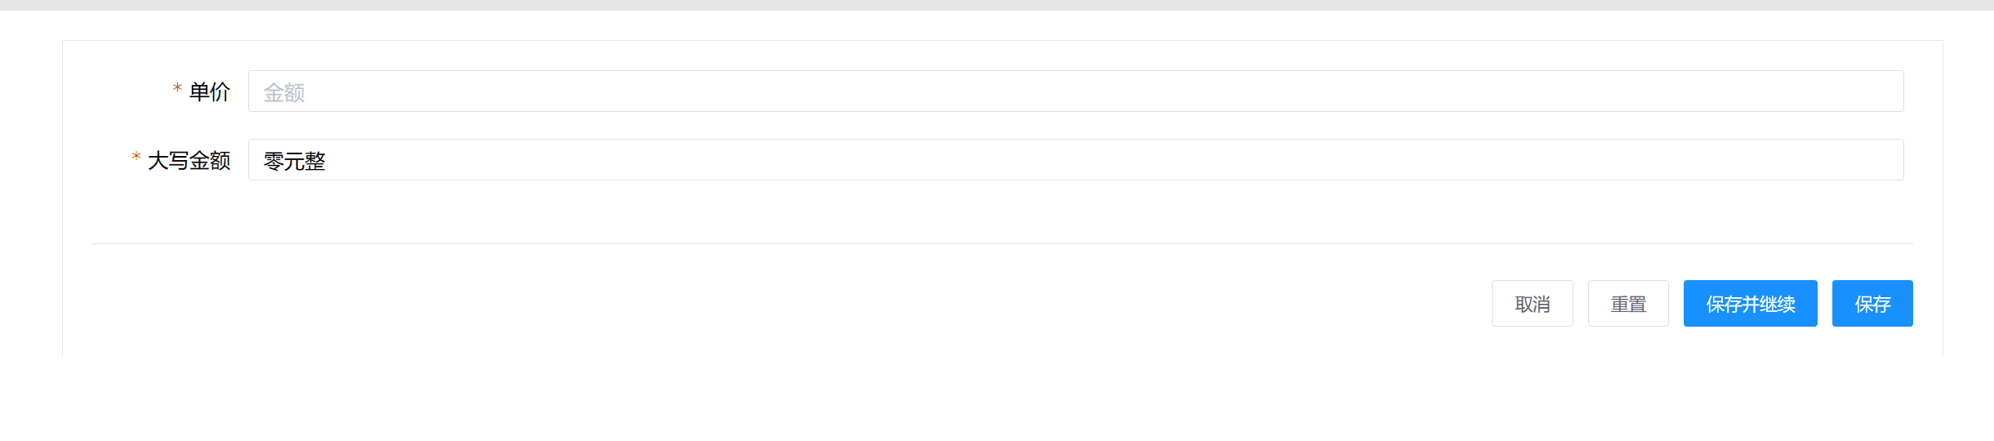Click the required asterisk beside 大写金额

(x=136, y=157)
